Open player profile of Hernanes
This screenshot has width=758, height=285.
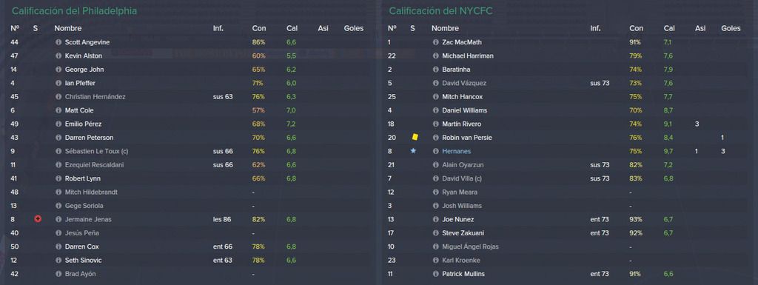(456, 151)
